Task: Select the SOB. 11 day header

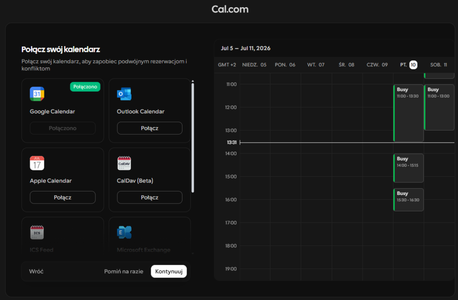Action: (438, 65)
